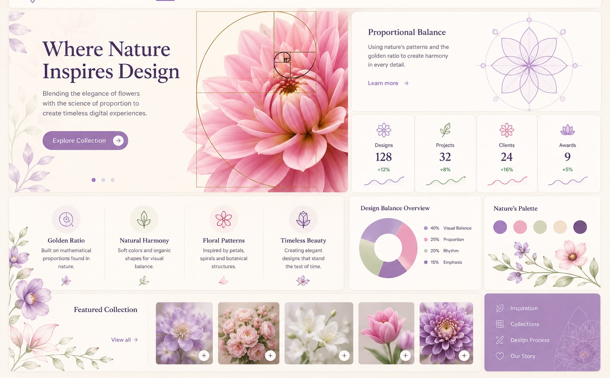Click the Awards lotus icon

[x=568, y=130]
